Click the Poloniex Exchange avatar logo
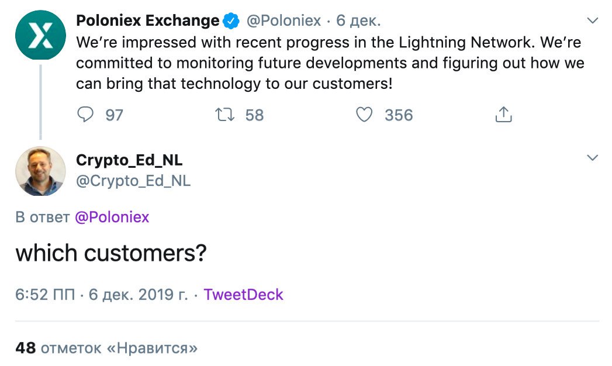 point(40,34)
